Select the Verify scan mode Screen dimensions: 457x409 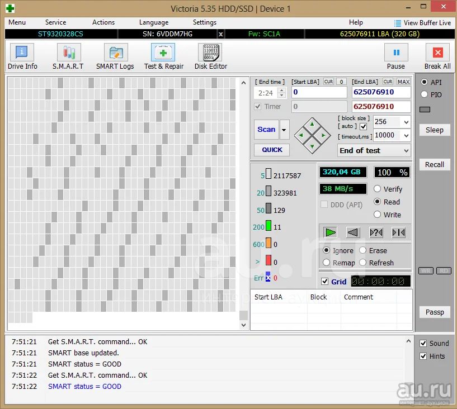tap(377, 189)
